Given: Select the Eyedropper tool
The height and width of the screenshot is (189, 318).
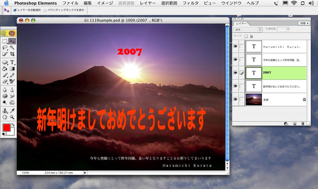Looking at the screenshot, I should 12,111.
